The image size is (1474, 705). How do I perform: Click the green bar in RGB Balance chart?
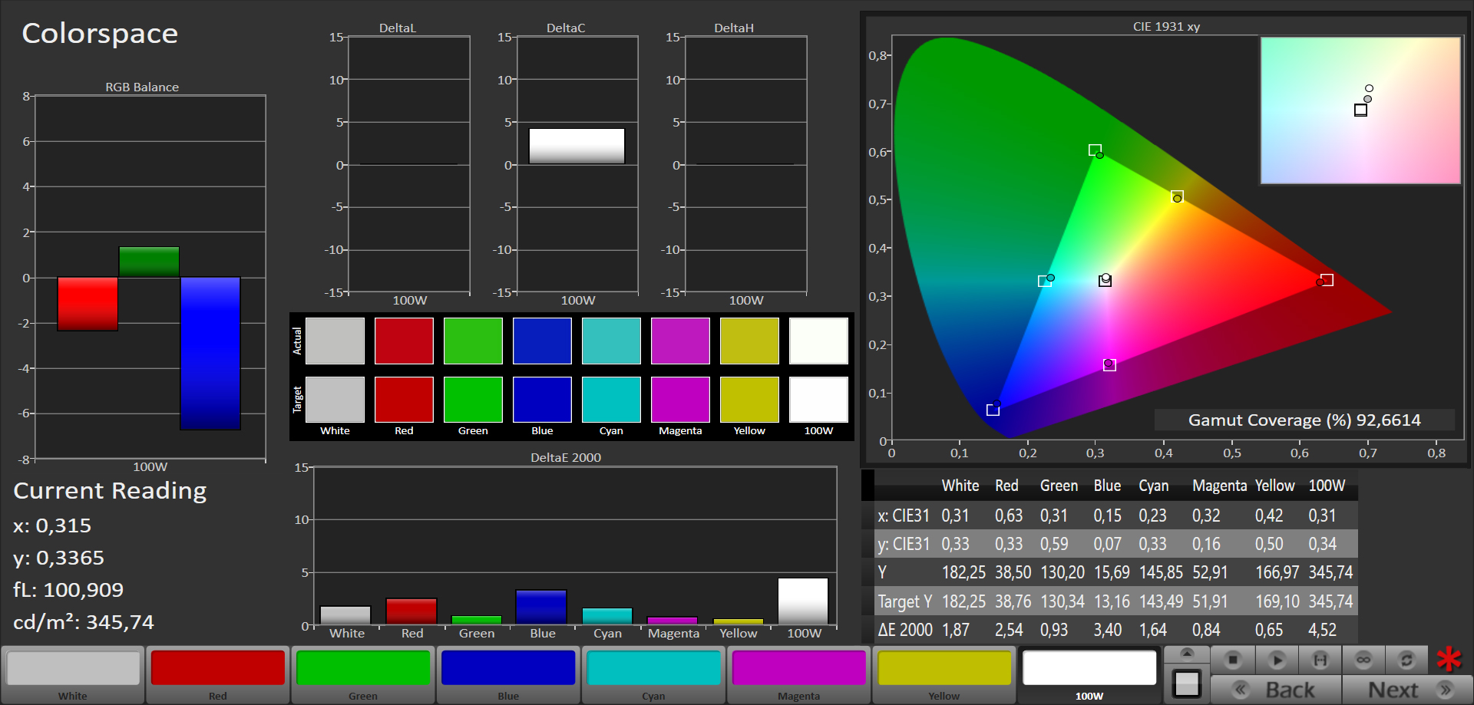coord(149,262)
